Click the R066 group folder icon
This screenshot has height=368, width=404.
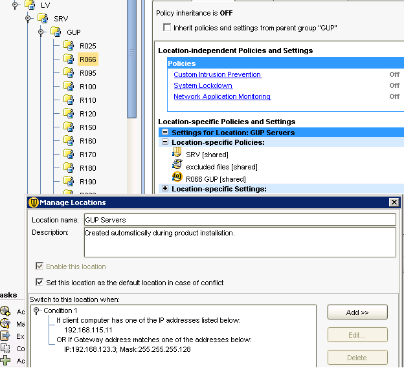click(69, 59)
